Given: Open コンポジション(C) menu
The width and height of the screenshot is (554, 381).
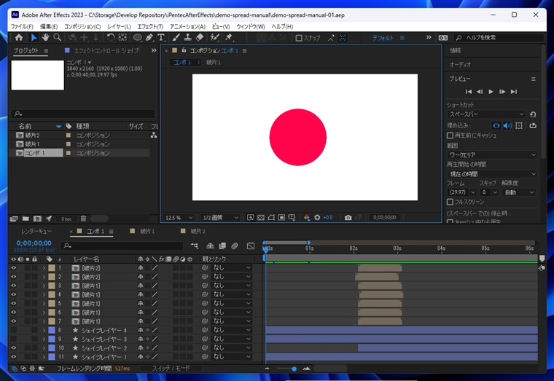Looking at the screenshot, I should (82, 26).
